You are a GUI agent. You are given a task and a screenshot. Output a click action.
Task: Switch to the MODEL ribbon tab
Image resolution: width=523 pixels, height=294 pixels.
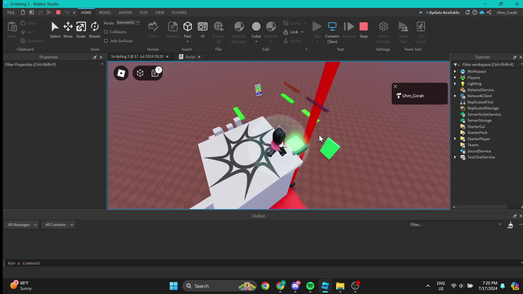tap(105, 13)
